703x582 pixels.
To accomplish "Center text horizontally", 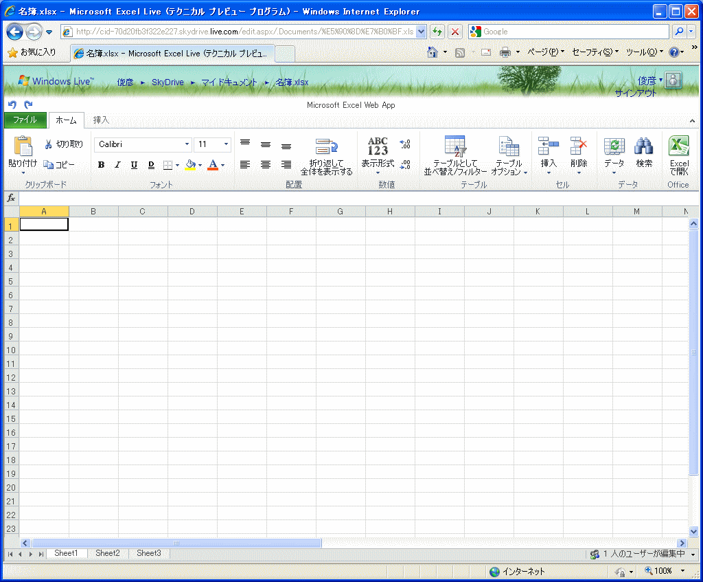I will [266, 165].
